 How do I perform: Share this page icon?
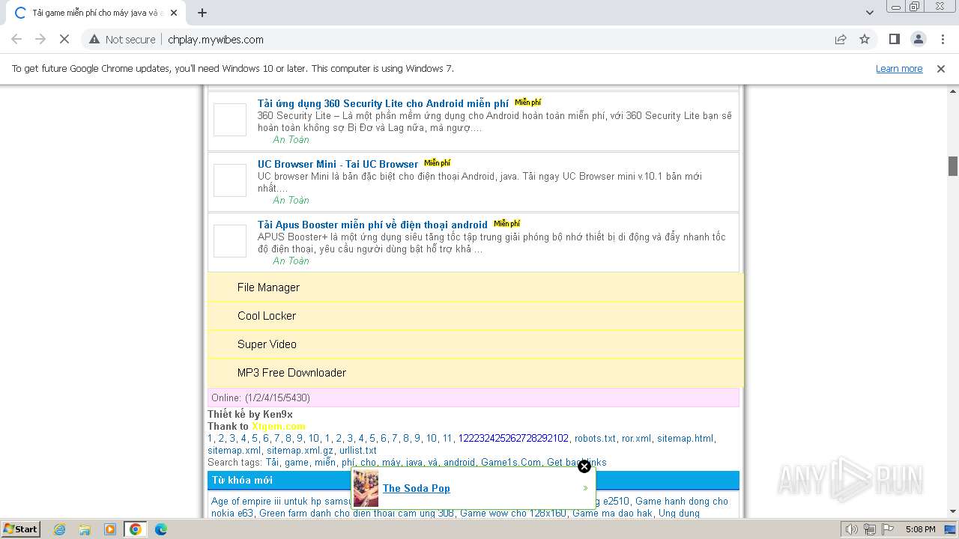click(x=841, y=40)
